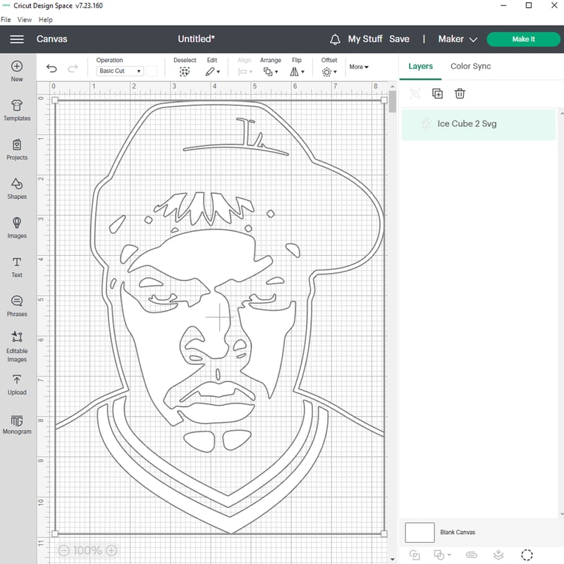Open the Operation Basic Cut dropdown
The width and height of the screenshot is (564, 564).
[x=120, y=71]
